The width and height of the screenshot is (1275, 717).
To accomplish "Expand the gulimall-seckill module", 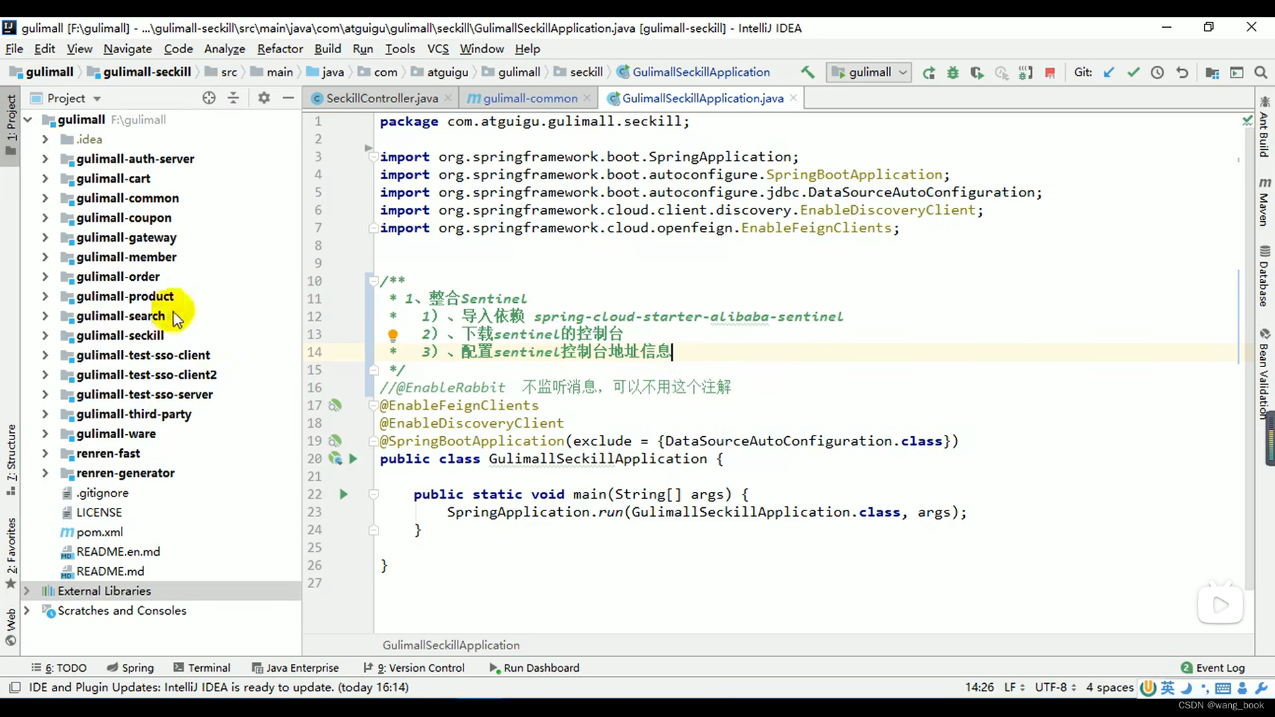I will point(43,335).
